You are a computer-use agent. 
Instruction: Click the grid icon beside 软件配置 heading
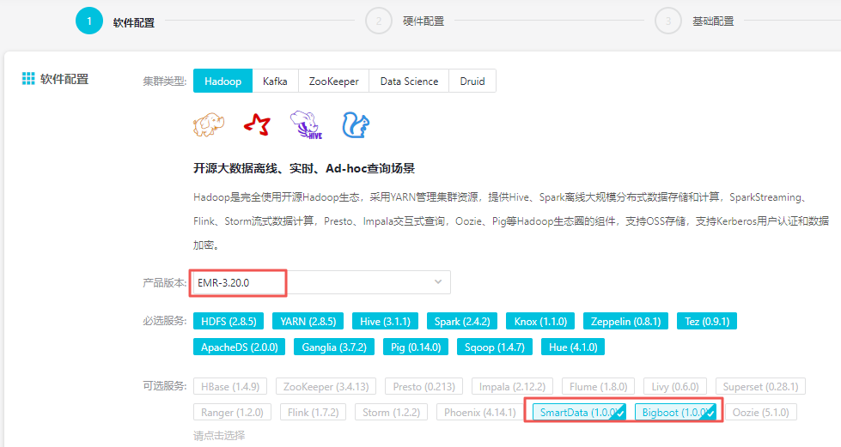tap(28, 79)
